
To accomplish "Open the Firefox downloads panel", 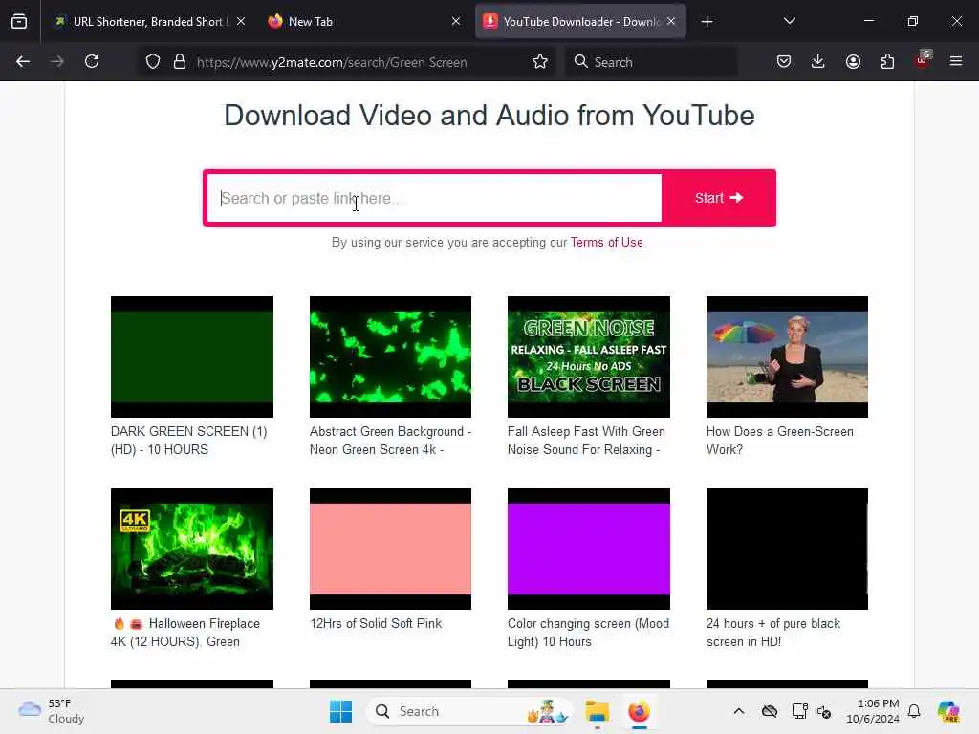I will (818, 61).
